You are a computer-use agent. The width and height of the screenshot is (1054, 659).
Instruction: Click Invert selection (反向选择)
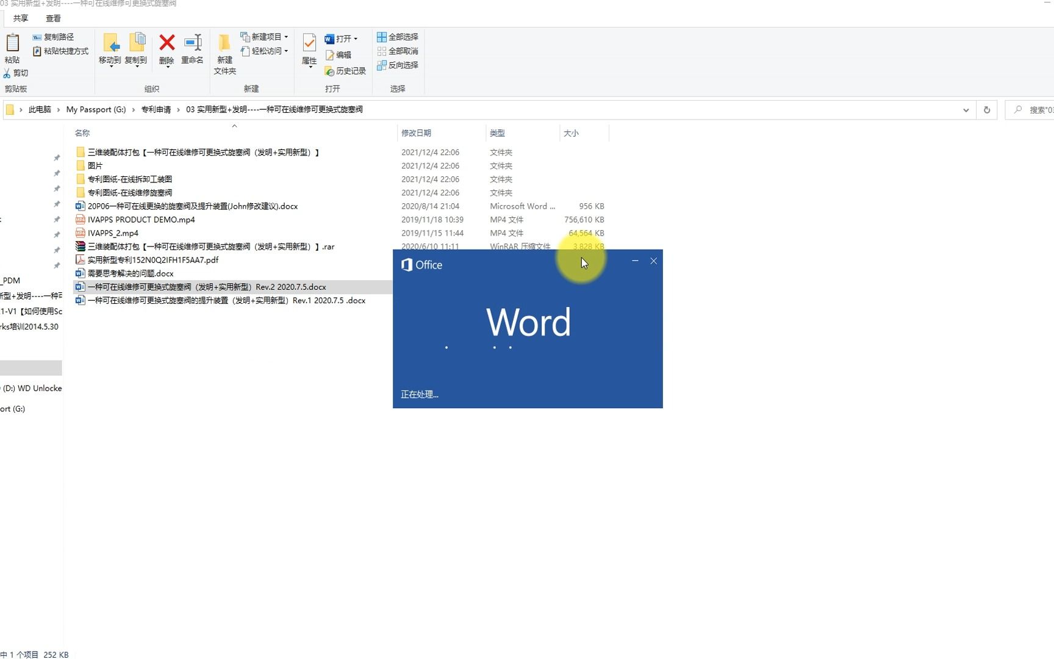pos(398,65)
